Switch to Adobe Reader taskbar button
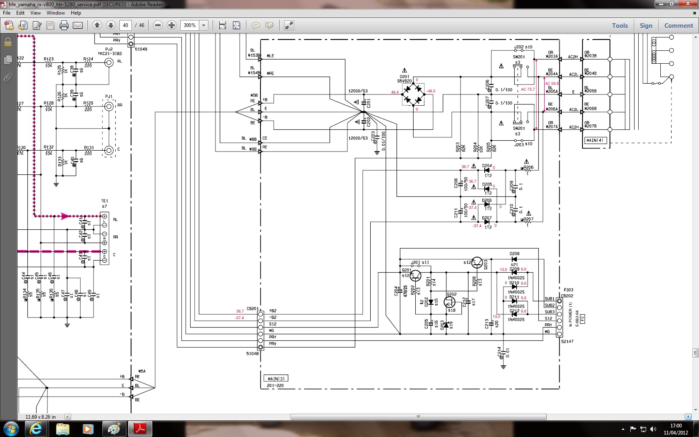Screen dimensions: 699x437 coord(140,429)
